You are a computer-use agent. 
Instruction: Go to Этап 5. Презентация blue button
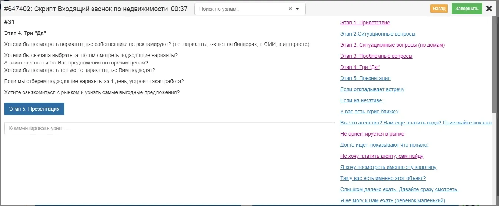[34, 109]
